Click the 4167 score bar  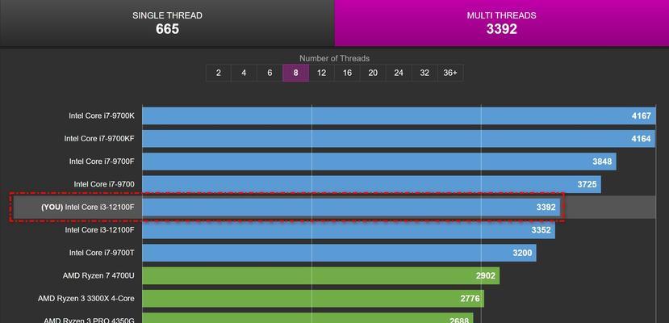click(399, 115)
